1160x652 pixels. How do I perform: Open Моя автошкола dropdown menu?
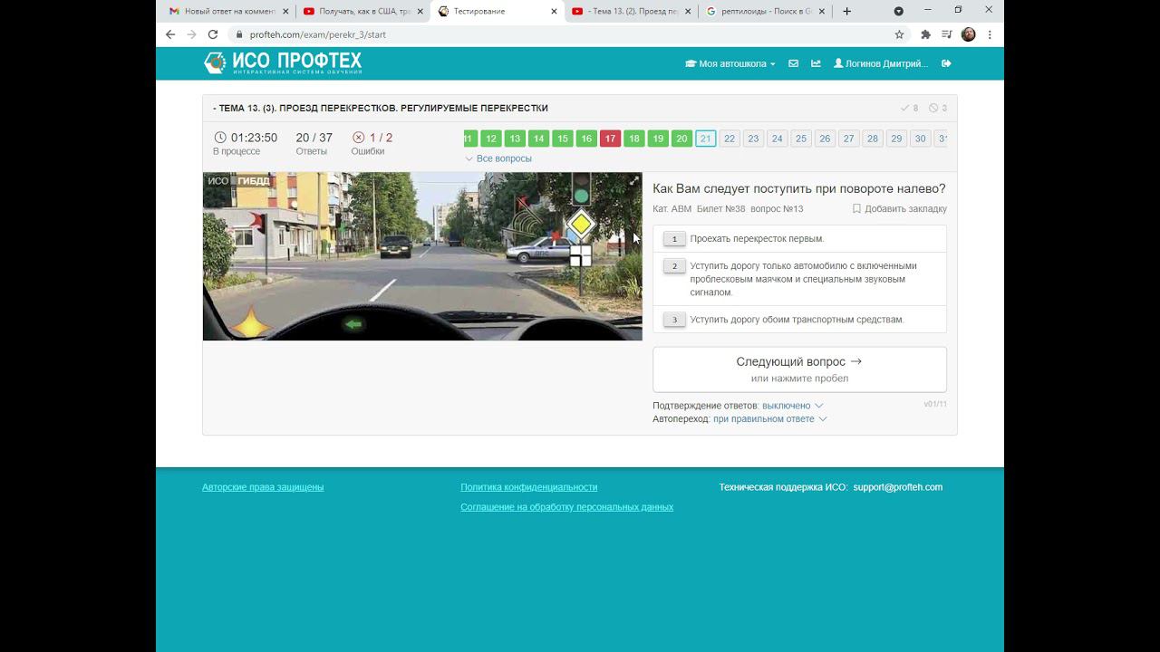coord(730,63)
